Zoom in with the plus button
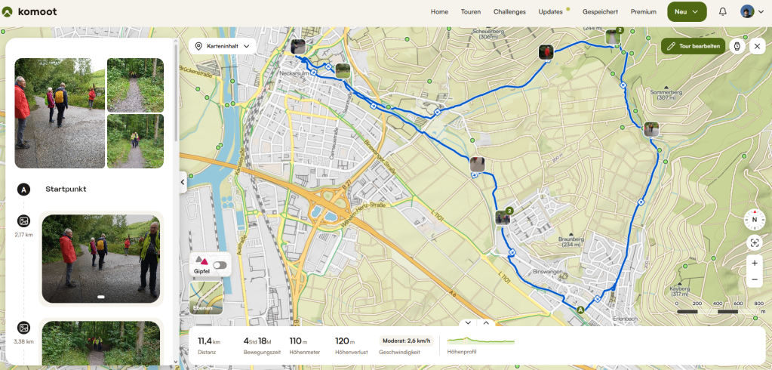Image resolution: width=772 pixels, height=370 pixels. [755, 263]
